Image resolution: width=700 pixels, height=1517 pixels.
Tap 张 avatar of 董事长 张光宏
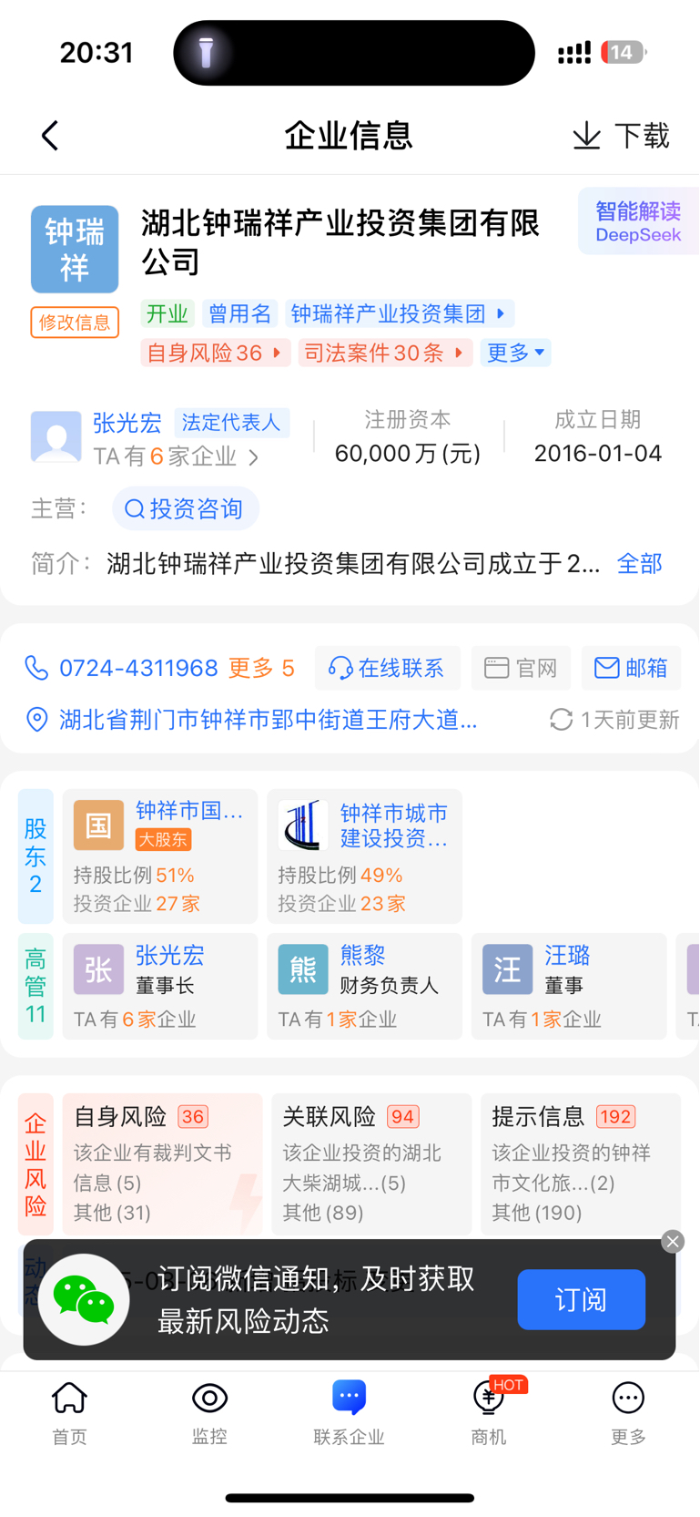98,969
